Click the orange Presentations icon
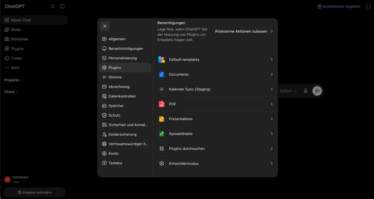374x199 pixels. pos(162,119)
